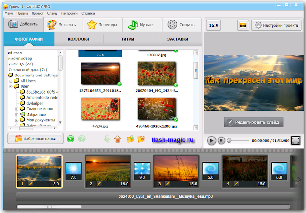Screen dimensions: 306x213
Task: Open the Справка menu
Action: tap(88, 13)
